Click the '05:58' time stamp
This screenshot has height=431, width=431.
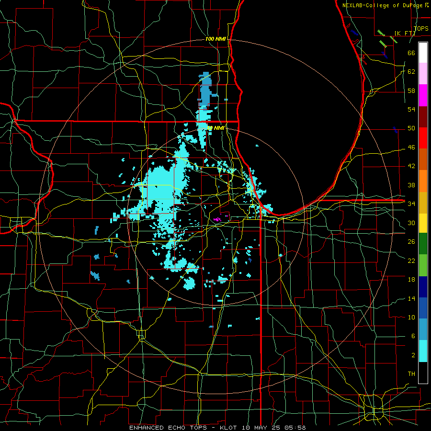tap(295, 428)
